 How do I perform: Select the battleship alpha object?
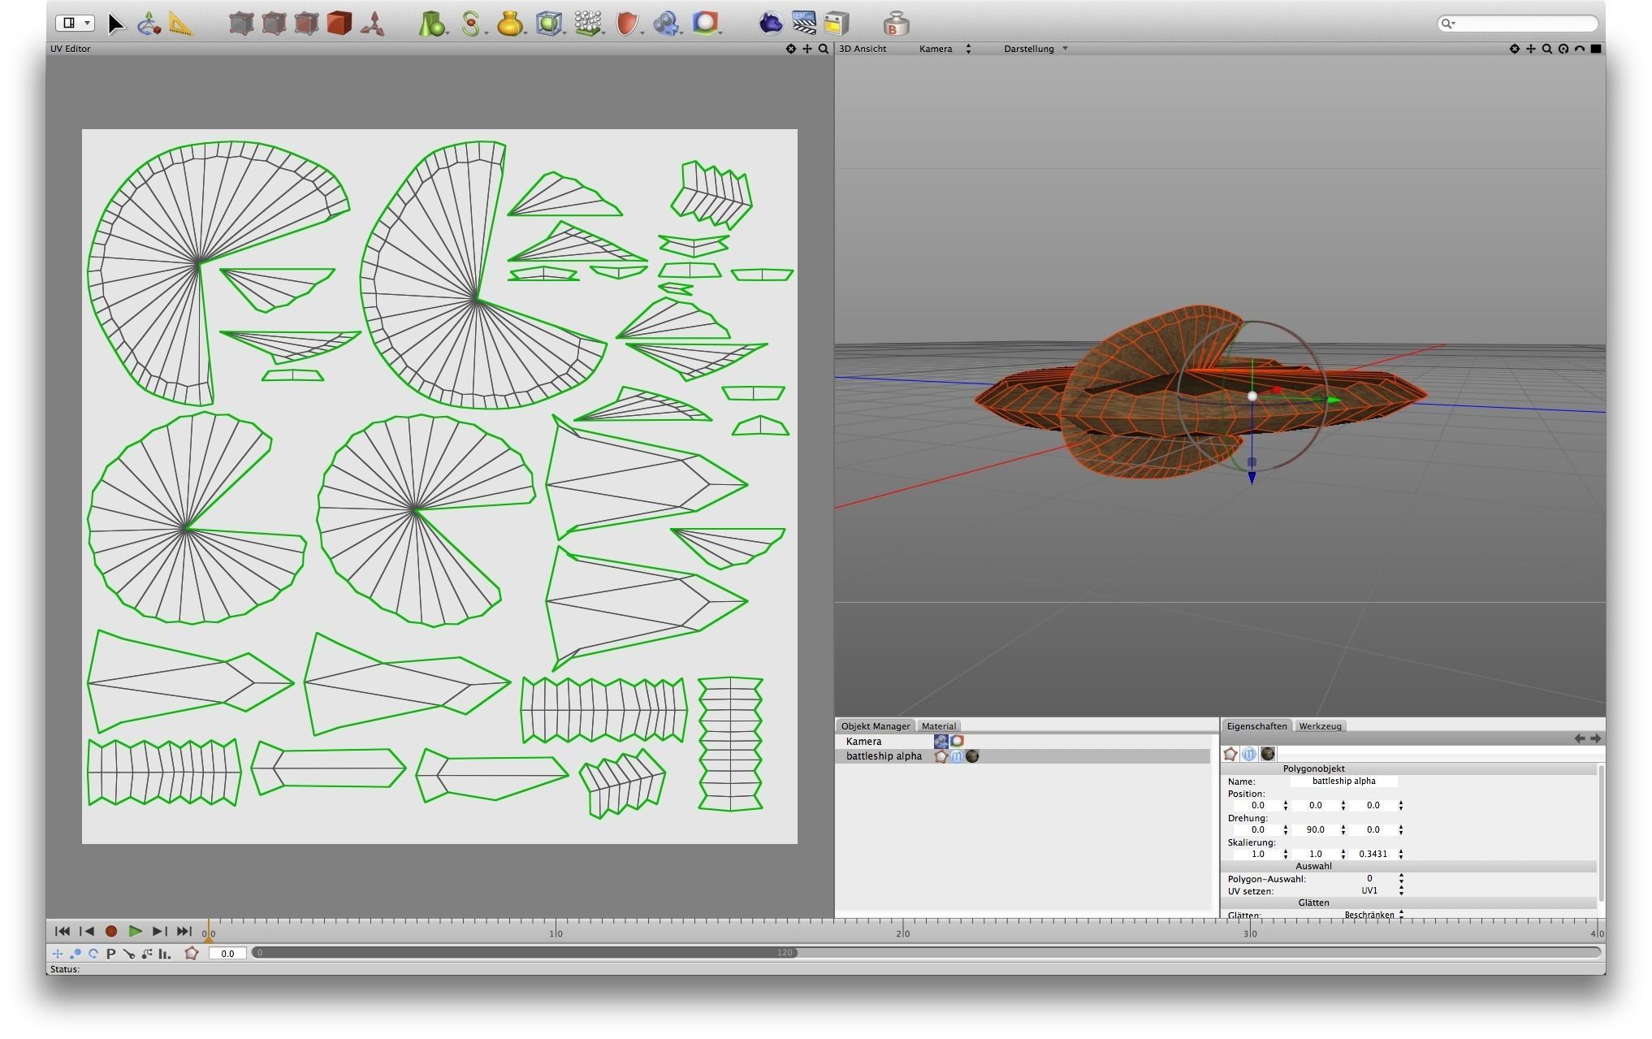(x=884, y=756)
